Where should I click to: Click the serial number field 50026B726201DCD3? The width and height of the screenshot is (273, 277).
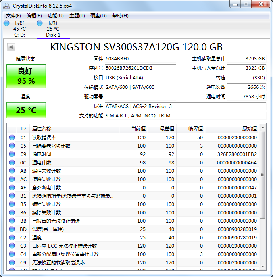[140, 68]
